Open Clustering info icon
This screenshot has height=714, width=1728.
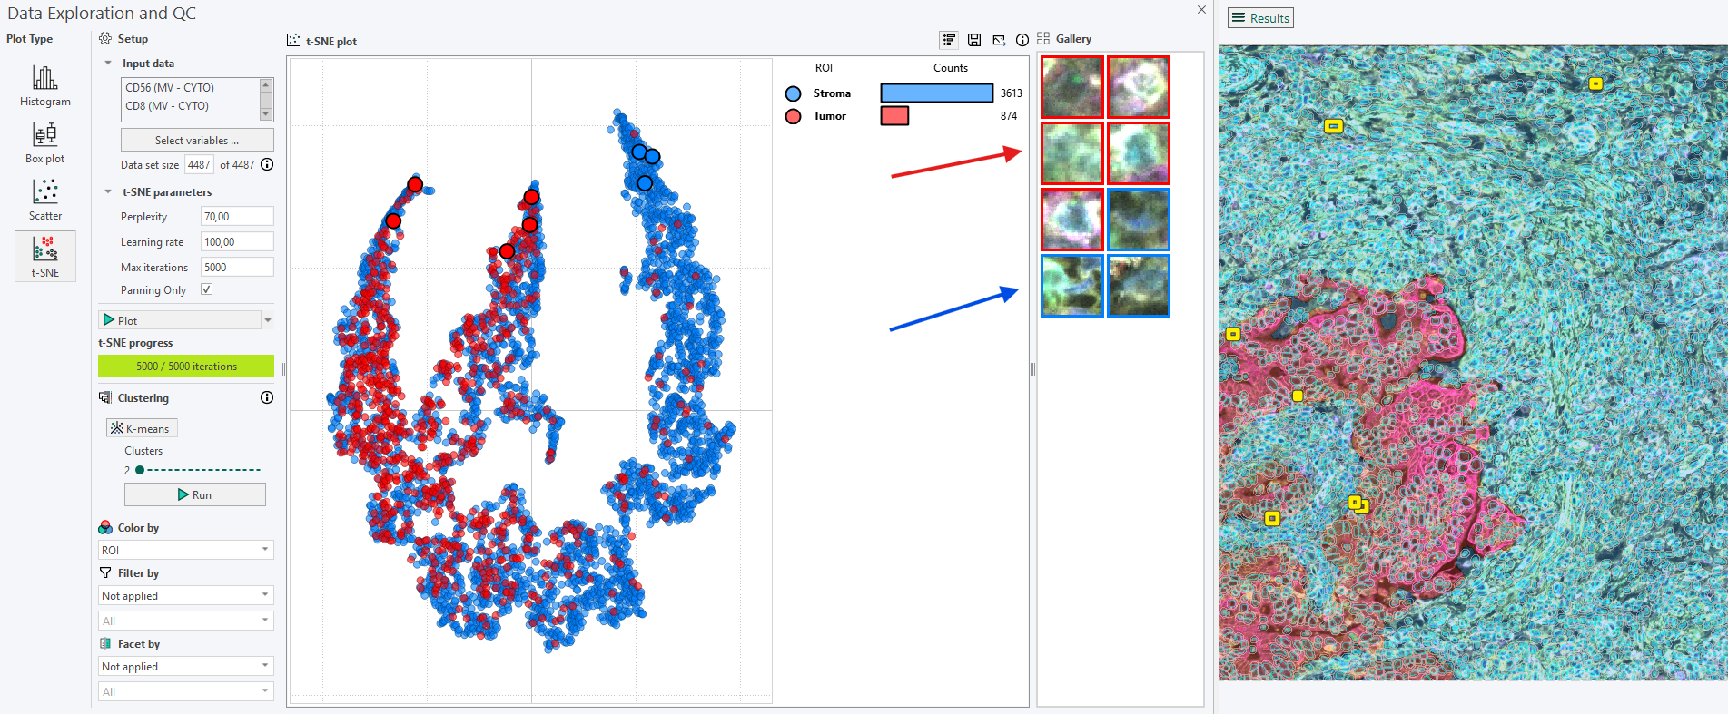tap(267, 397)
